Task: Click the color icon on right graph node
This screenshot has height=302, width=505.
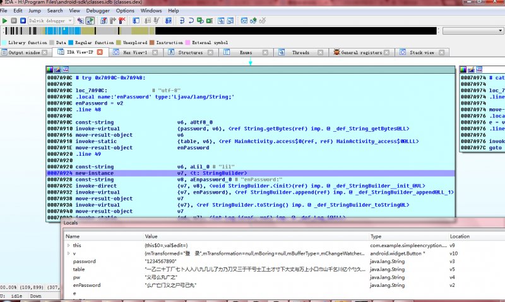Action: coord(463,69)
